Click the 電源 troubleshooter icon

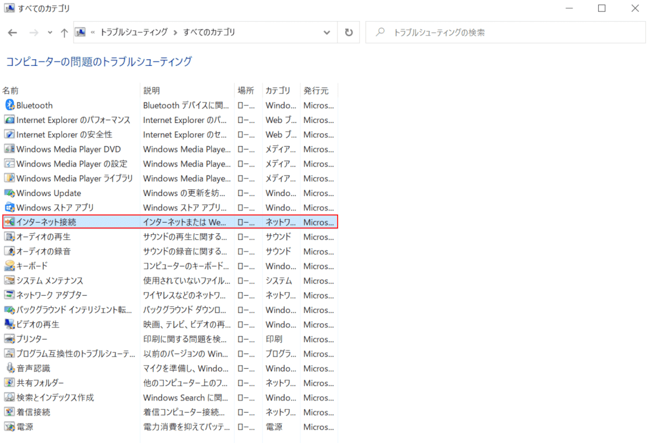point(9,426)
